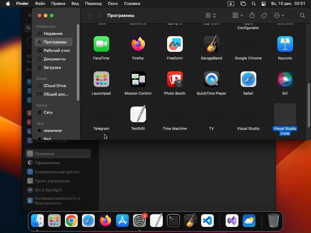This screenshot has width=311, height=233.
Task: Select Рабочий стол in Finder sidebar
Action: pyautogui.click(x=53, y=51)
